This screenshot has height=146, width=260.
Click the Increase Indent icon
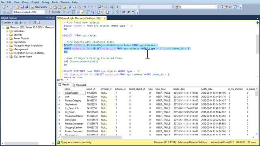tap(128, 12)
